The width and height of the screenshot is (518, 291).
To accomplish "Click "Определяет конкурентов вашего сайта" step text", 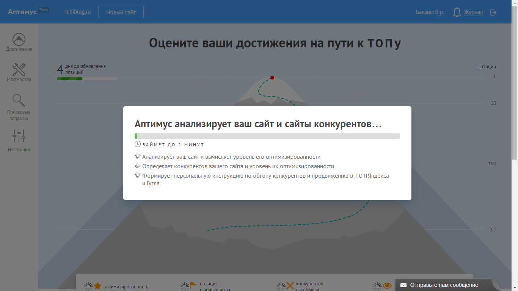I will (x=238, y=166).
